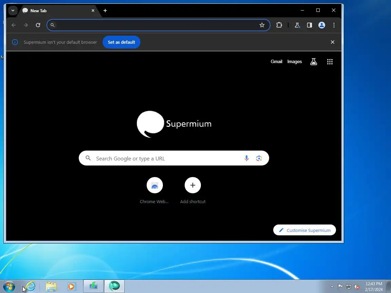Start voice search with microphone

point(246,158)
